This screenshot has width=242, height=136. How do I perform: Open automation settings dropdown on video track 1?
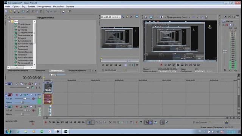(x=32, y=84)
